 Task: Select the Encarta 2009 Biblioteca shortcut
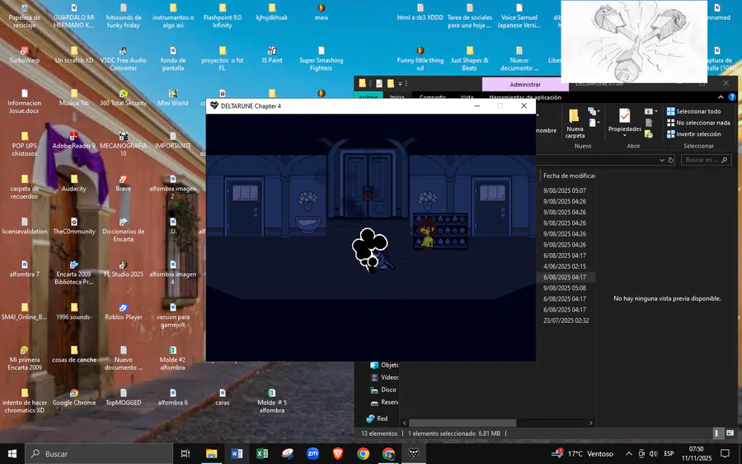click(x=74, y=273)
